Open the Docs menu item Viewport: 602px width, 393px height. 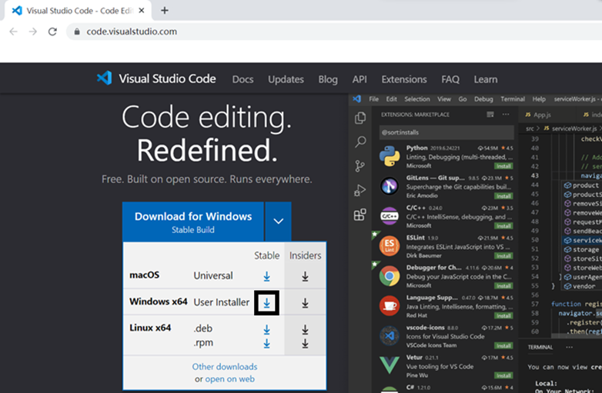(242, 79)
